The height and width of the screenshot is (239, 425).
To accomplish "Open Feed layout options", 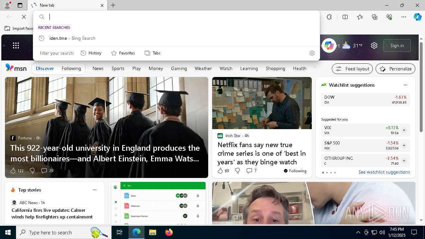I will point(352,69).
